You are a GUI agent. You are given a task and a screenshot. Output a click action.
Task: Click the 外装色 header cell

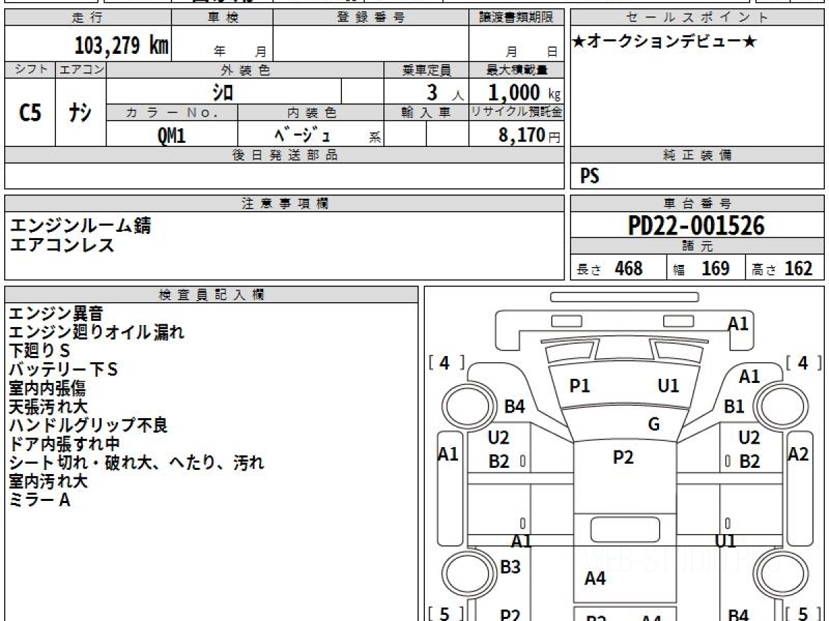pos(245,70)
